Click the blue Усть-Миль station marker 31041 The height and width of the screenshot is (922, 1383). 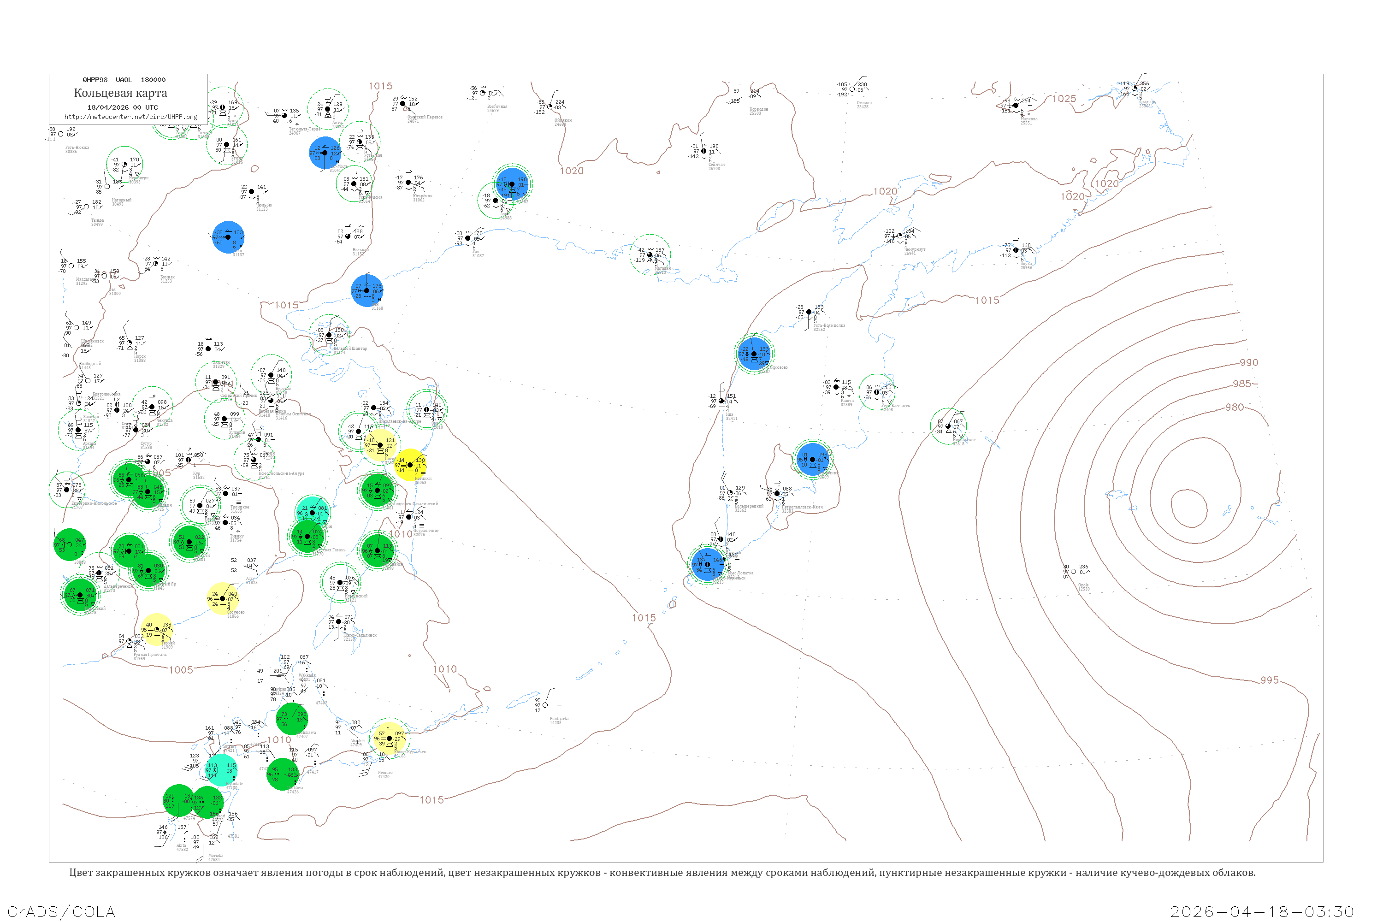pos(325,153)
